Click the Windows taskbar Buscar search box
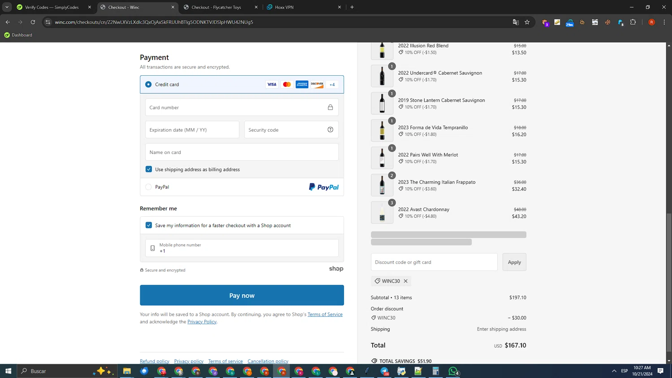Image resolution: width=672 pixels, height=378 pixels. click(x=67, y=371)
